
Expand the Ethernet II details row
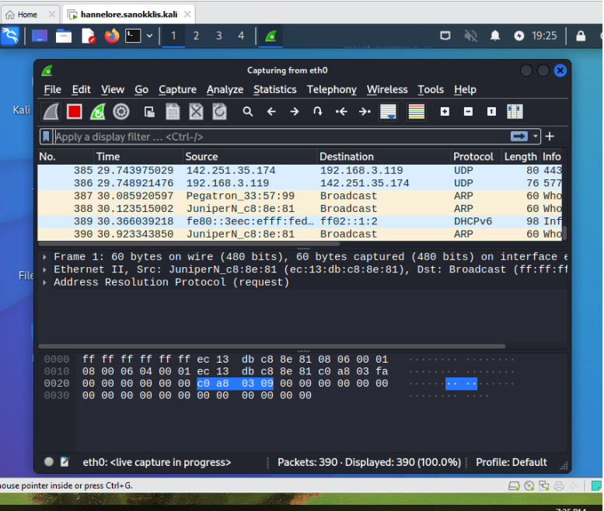pyautogui.click(x=44, y=269)
